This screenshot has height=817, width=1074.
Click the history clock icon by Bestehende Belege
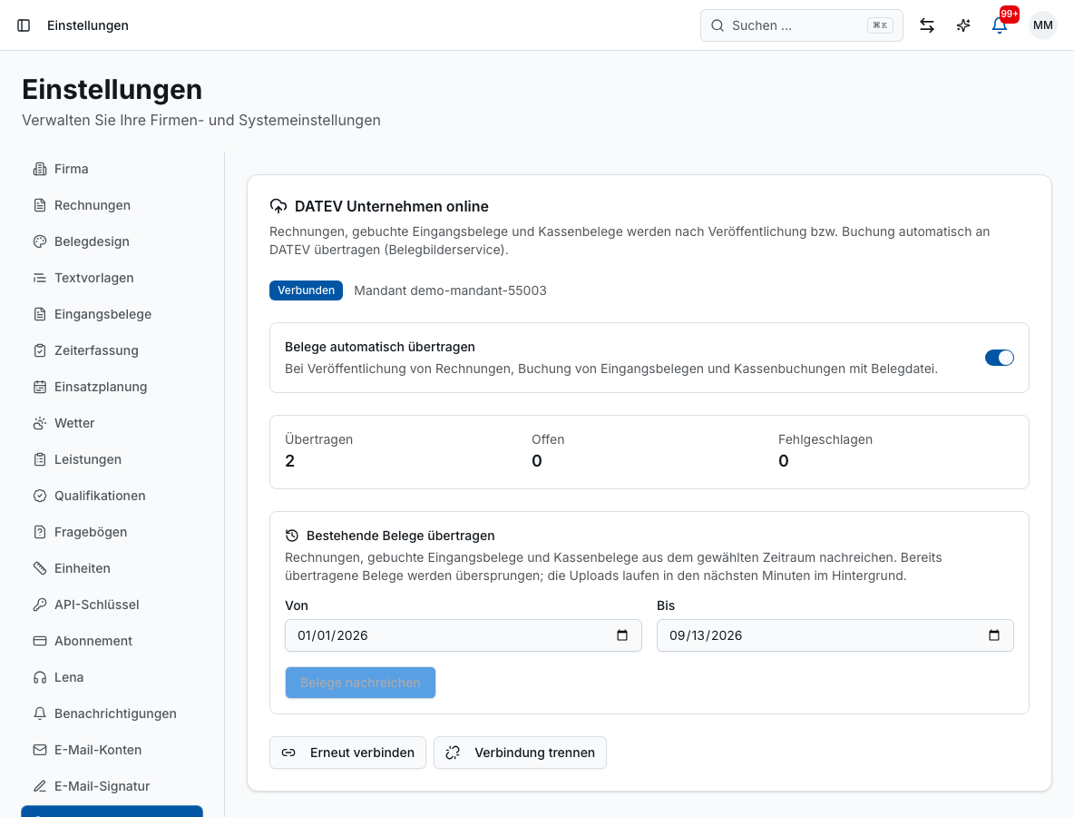pos(292,536)
